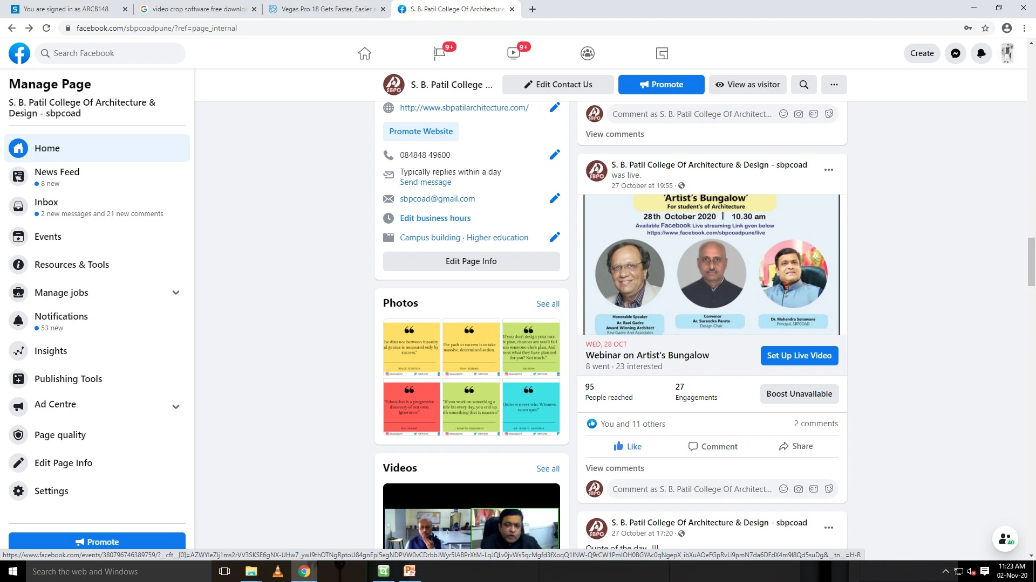Viewport: 1036px width, 582px height.
Task: Open Settings in the sidebar
Action: (x=97, y=491)
